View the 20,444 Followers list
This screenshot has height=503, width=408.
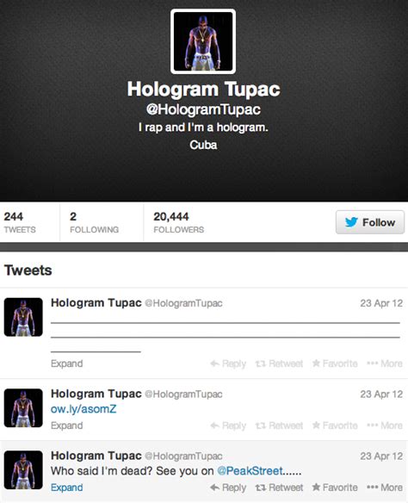click(178, 222)
